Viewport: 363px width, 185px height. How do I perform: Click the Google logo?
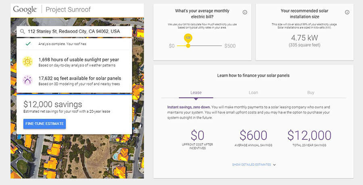pos(25,10)
